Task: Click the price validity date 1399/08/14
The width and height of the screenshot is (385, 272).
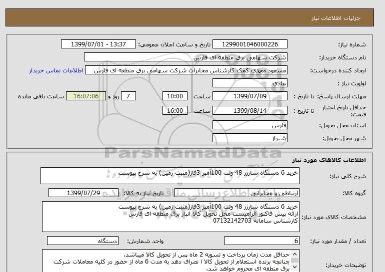Action: coord(249,110)
